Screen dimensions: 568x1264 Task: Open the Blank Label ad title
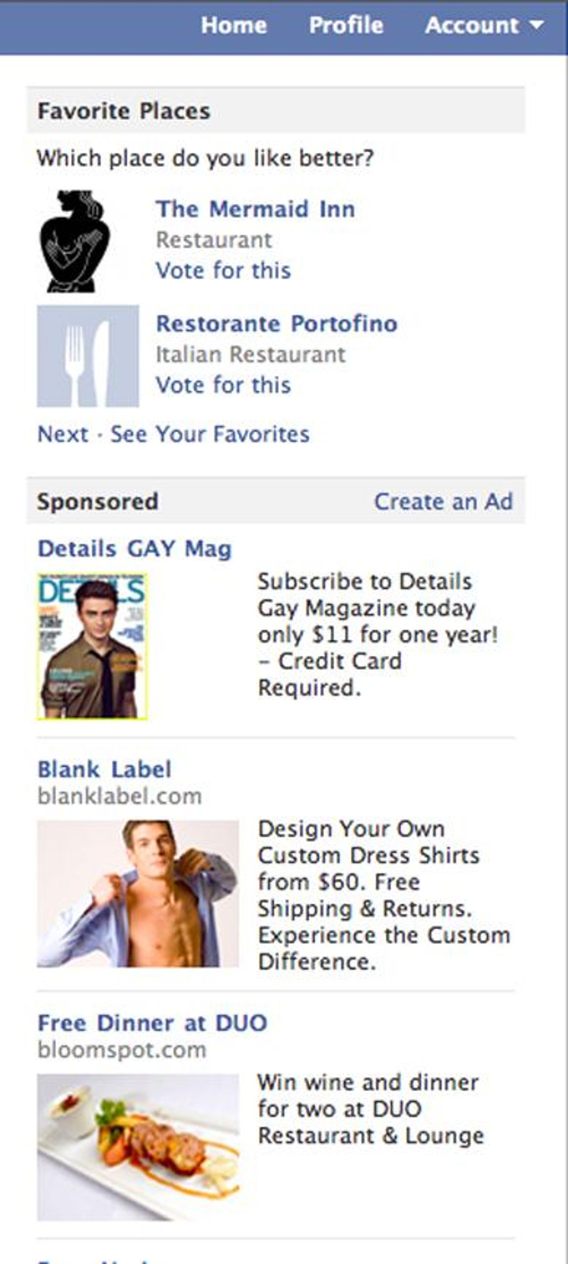[105, 769]
